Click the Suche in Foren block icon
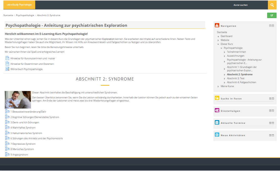The width and height of the screenshot is (280, 171). [x=217, y=98]
